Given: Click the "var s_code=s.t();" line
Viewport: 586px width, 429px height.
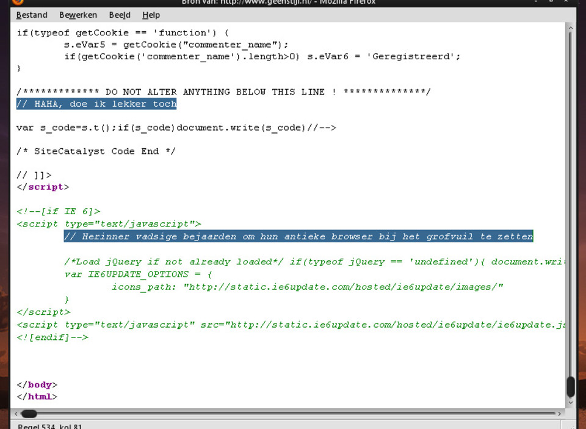Looking at the screenshot, I should (176, 128).
